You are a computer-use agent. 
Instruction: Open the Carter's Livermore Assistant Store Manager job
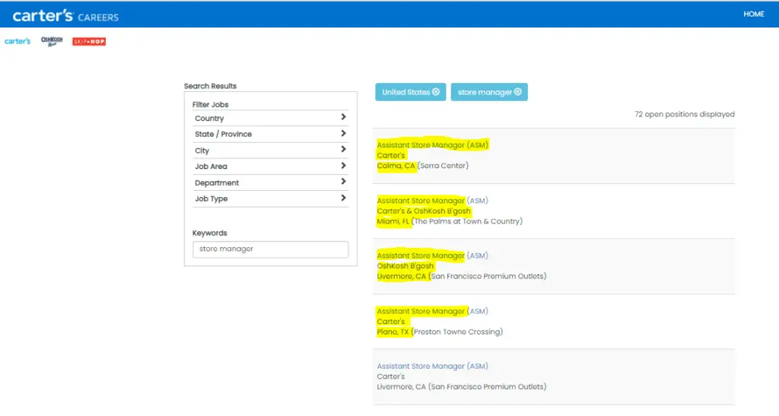coord(432,366)
